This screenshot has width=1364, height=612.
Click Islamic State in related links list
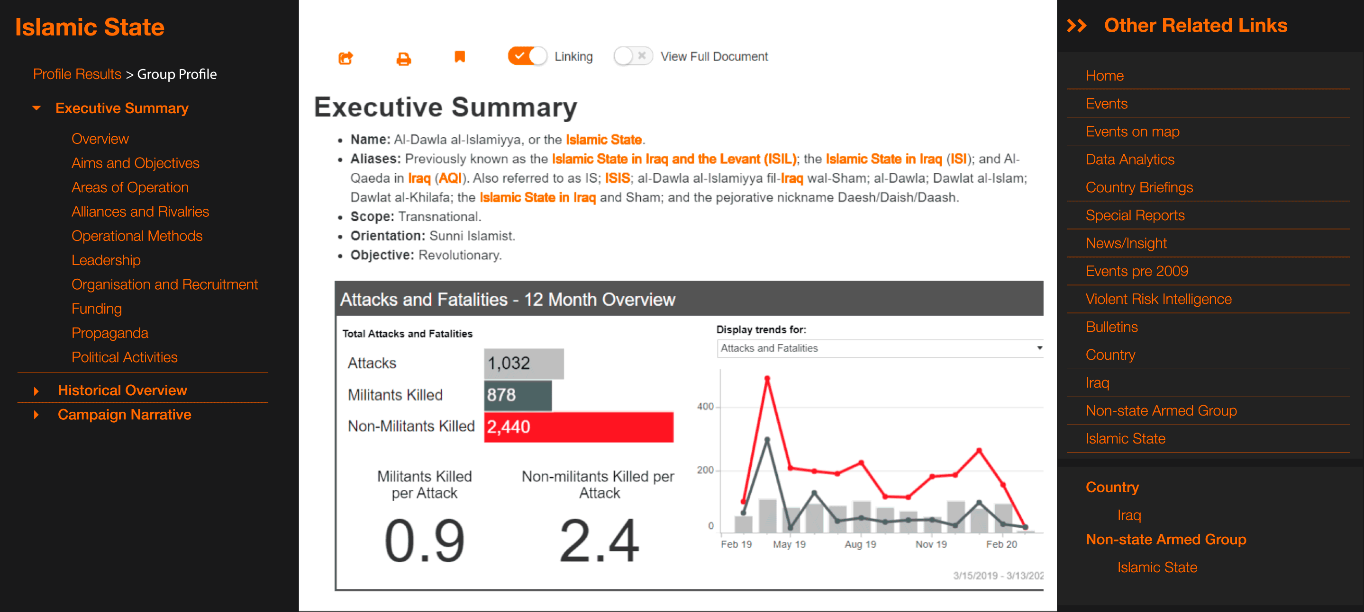tap(1125, 439)
